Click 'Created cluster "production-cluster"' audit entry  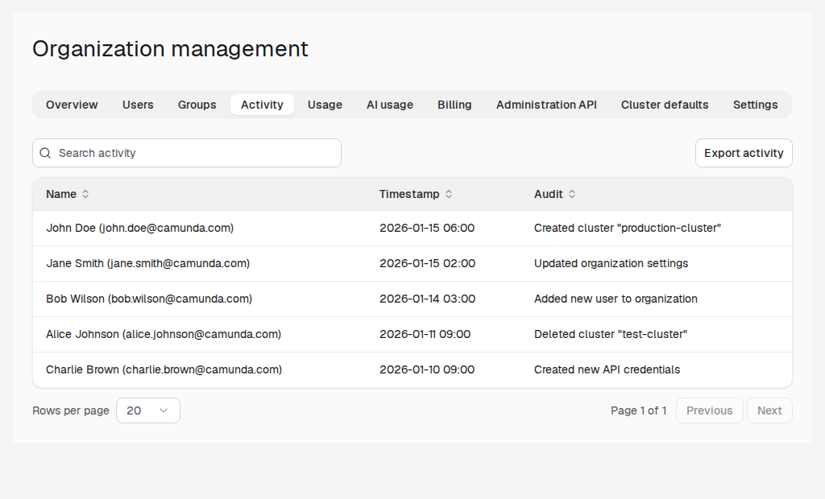(628, 229)
